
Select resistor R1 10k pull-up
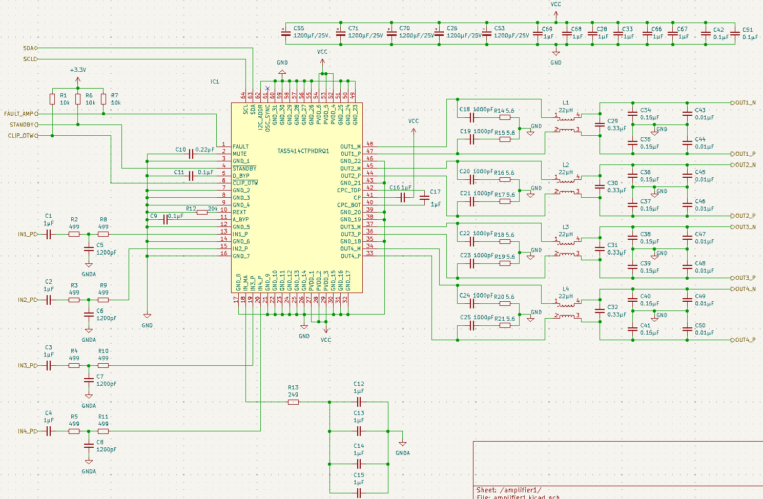point(52,99)
